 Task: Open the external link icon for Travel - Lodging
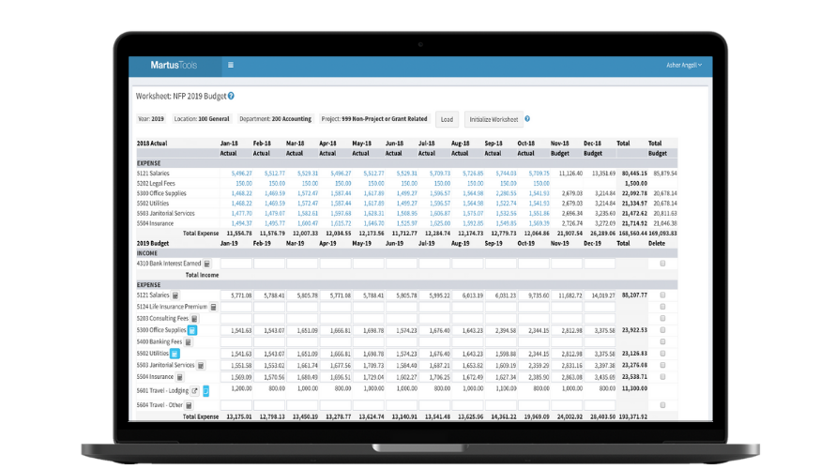coord(195,390)
